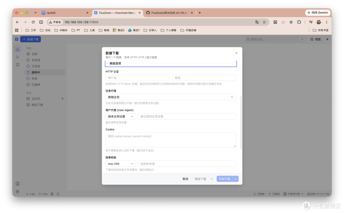Open the settings gear icon at sidebar bottom
Screen dimensions: 344x213
click(x=18, y=192)
